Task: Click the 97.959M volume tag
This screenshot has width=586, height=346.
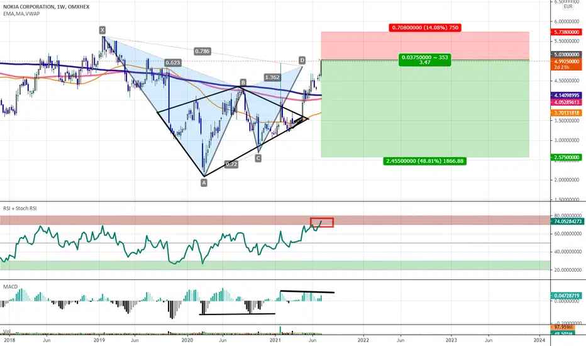Action: pos(563,327)
